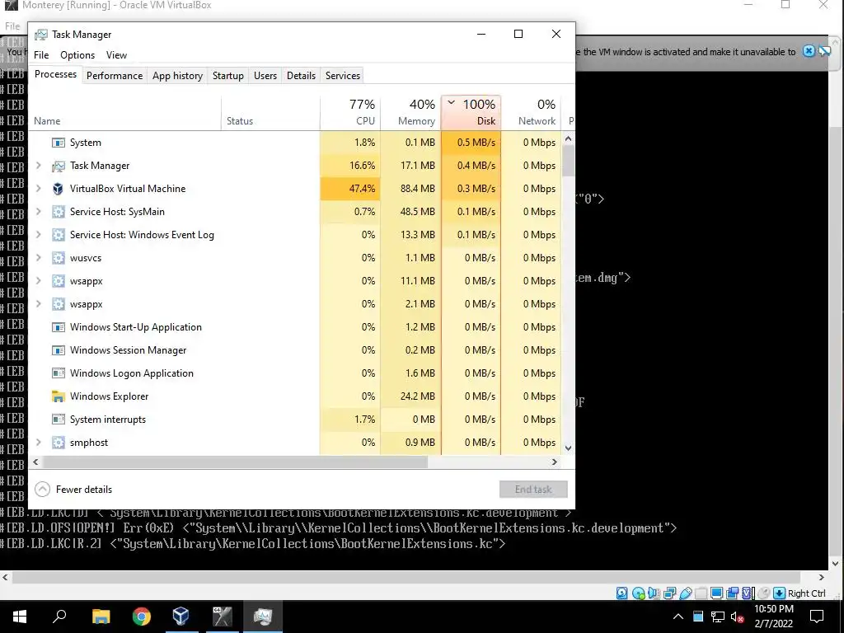Viewport: 844px width, 633px height.
Task: Click the process list horizontal scrollbar thumb
Action: pos(235,462)
